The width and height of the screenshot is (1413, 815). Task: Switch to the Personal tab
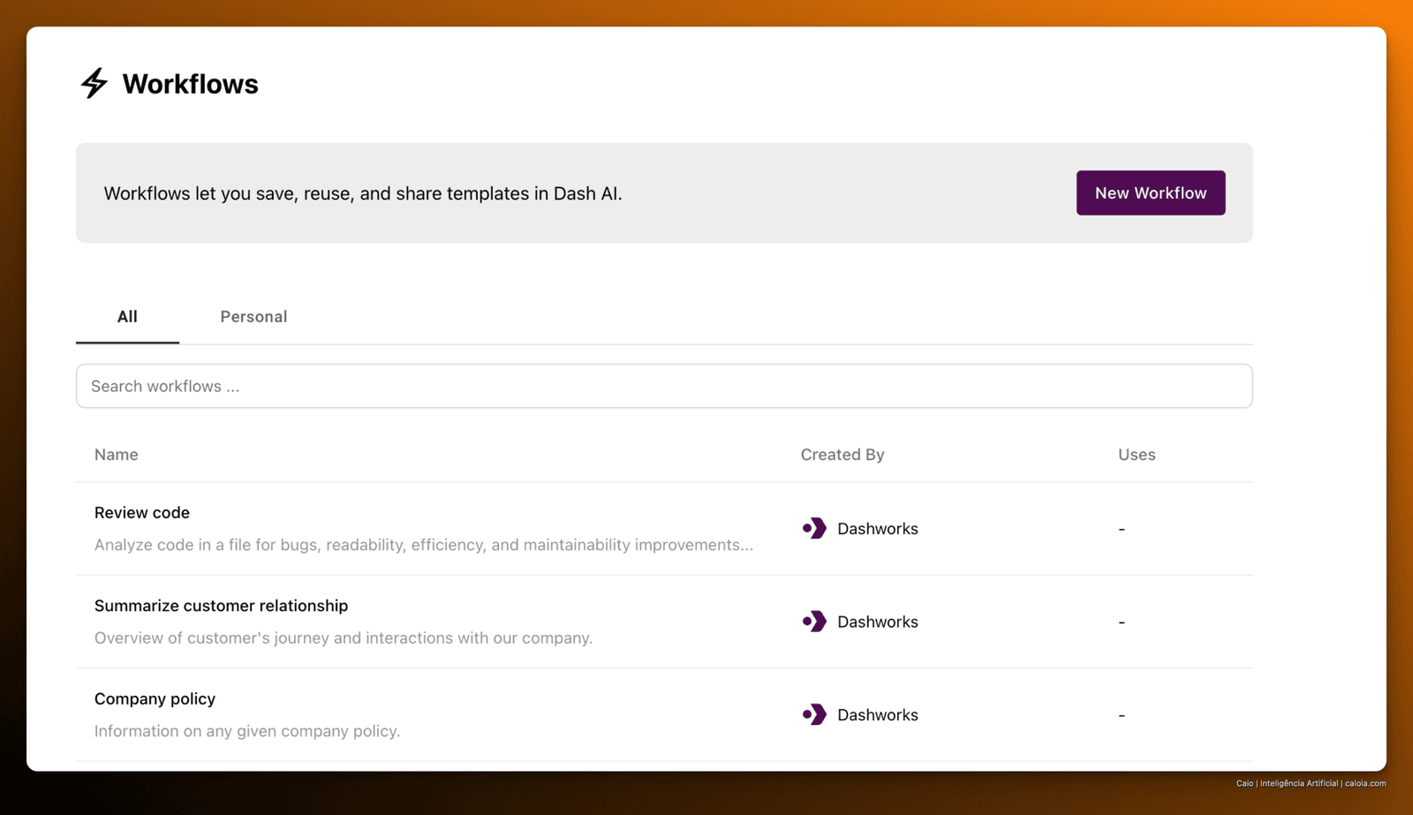coord(253,316)
